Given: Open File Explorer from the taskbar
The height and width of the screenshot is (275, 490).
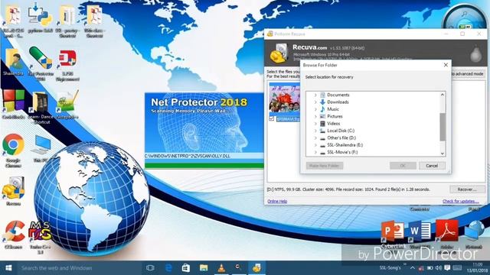Looking at the screenshot, I should click(204, 268).
